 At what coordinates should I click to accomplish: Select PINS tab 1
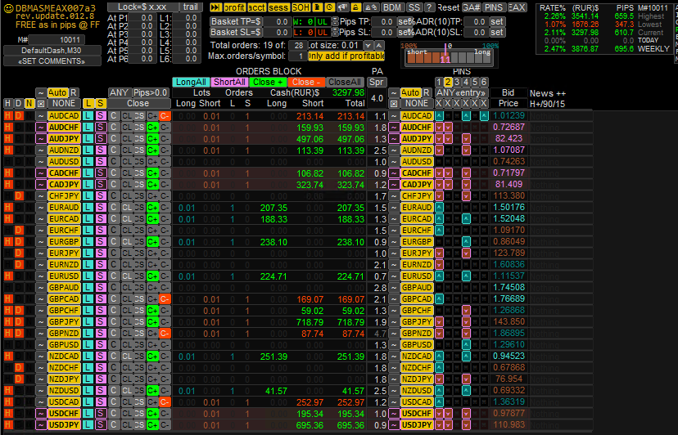(439, 82)
